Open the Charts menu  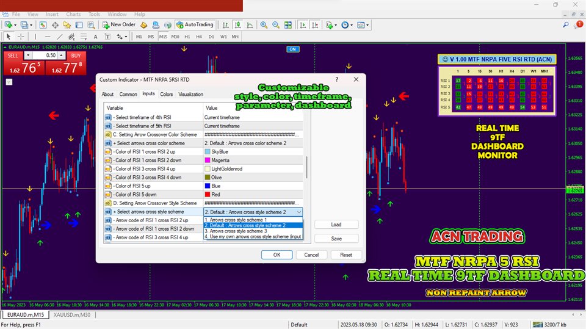click(73, 14)
